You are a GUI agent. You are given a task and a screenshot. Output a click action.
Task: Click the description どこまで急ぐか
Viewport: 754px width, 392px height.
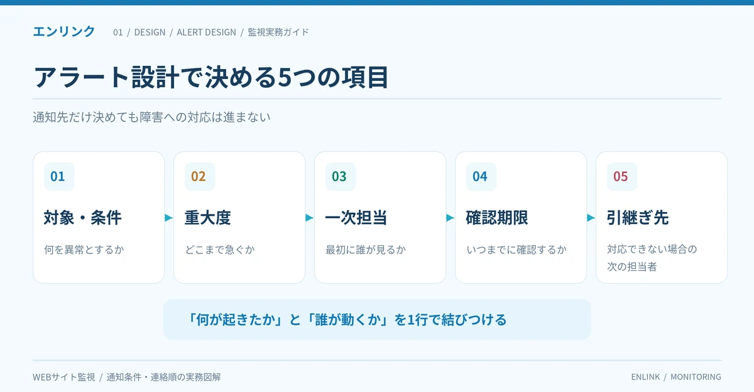pyautogui.click(x=220, y=250)
